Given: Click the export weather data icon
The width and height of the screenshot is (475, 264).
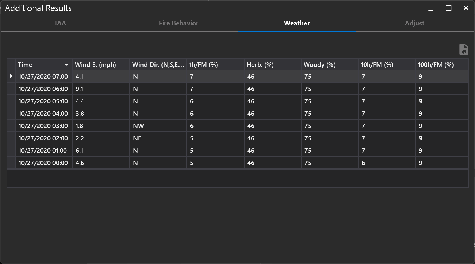Looking at the screenshot, I should point(463,49).
